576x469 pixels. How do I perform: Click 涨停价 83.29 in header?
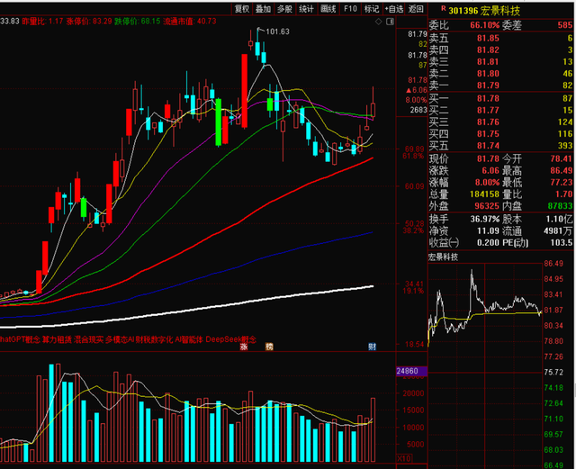click(x=89, y=22)
